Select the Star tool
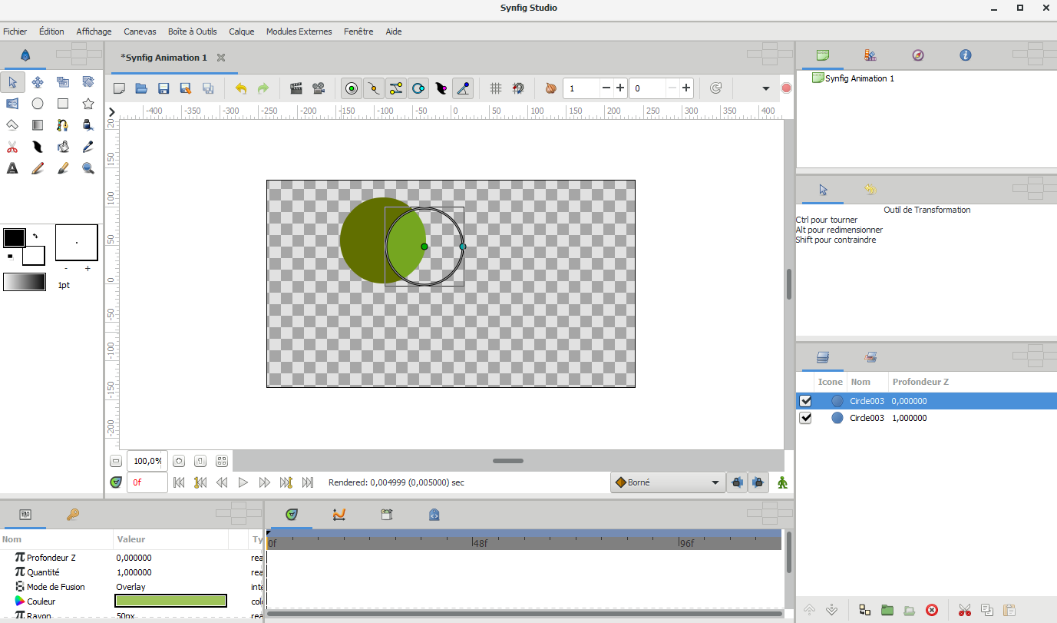1057x623 pixels. tap(88, 104)
